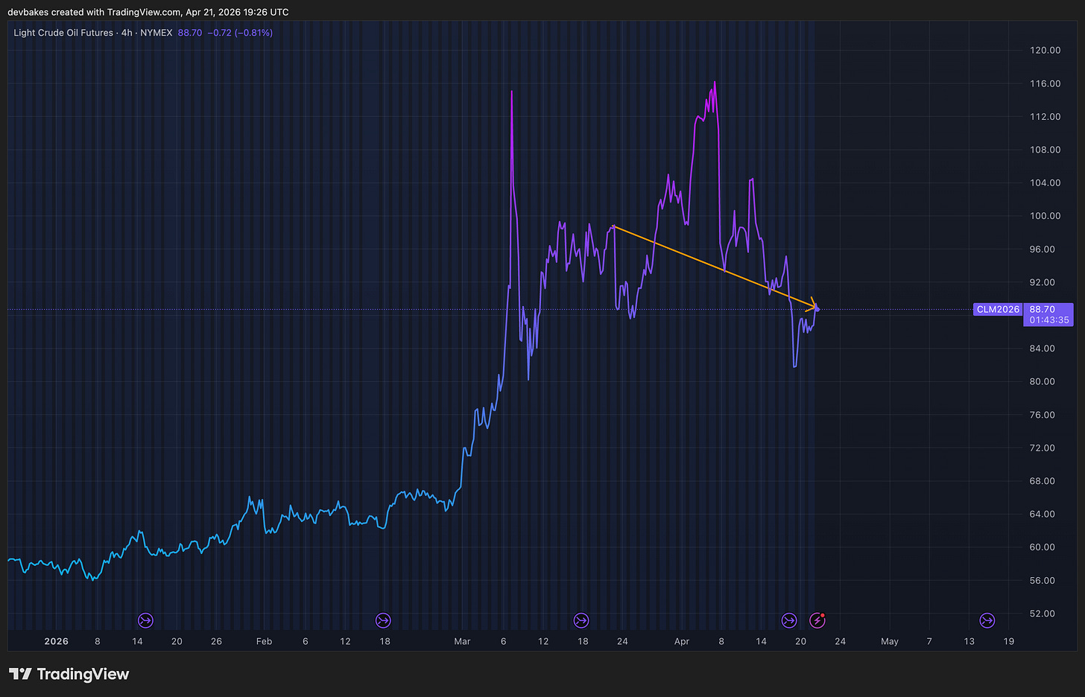Click the 72.00 price axis label
This screenshot has width=1085, height=697.
(x=1043, y=448)
